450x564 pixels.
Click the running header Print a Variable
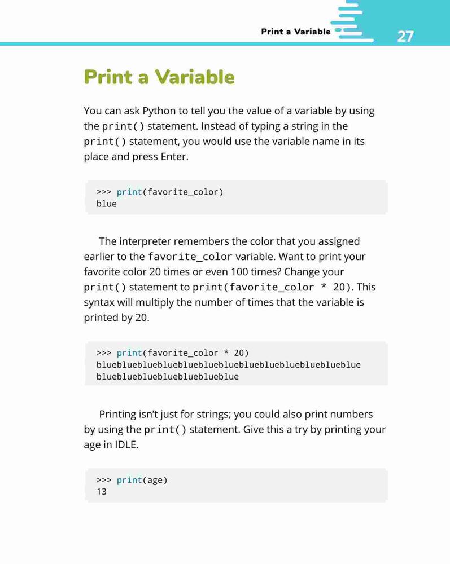coord(295,32)
